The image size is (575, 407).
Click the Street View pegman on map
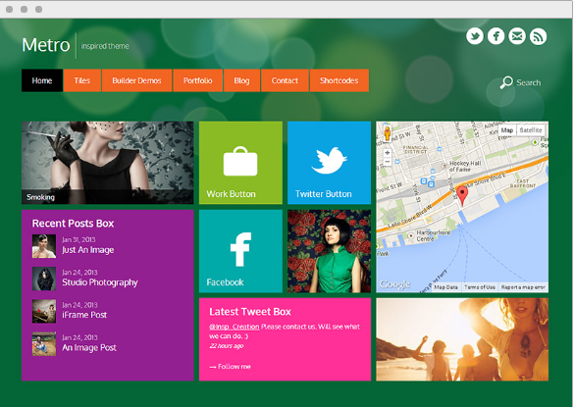388,133
